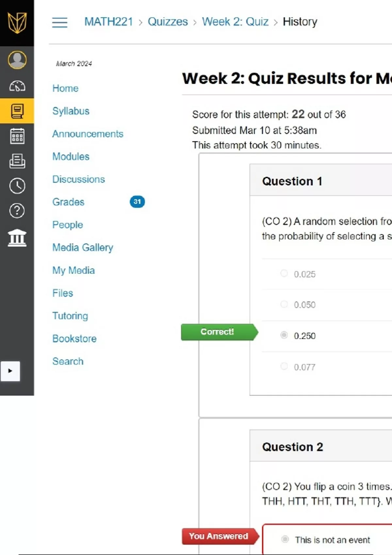Open the Help question mark icon
392x555 pixels.
tap(17, 211)
